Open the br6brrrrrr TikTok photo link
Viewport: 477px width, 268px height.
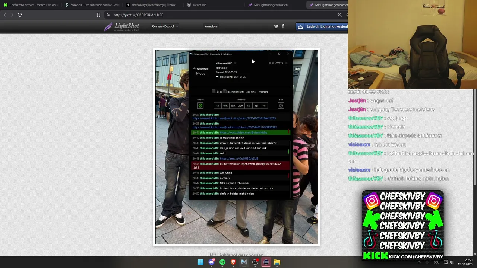234,127
